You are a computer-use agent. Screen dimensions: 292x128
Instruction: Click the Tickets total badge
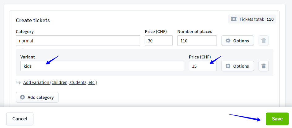252,19
